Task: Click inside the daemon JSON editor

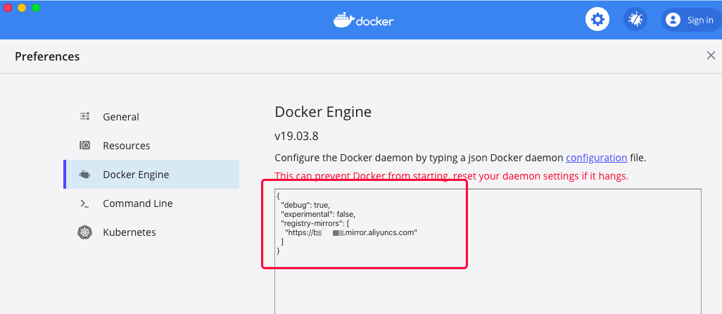Action: pos(488,251)
